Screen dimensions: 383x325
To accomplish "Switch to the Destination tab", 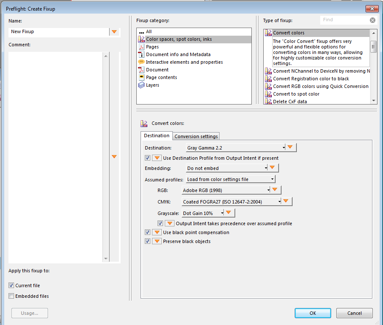I will (x=157, y=136).
